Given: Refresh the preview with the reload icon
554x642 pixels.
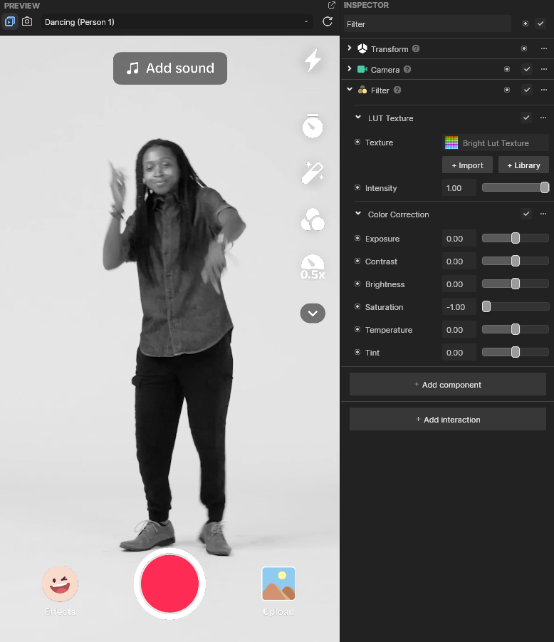Looking at the screenshot, I should 328,21.
